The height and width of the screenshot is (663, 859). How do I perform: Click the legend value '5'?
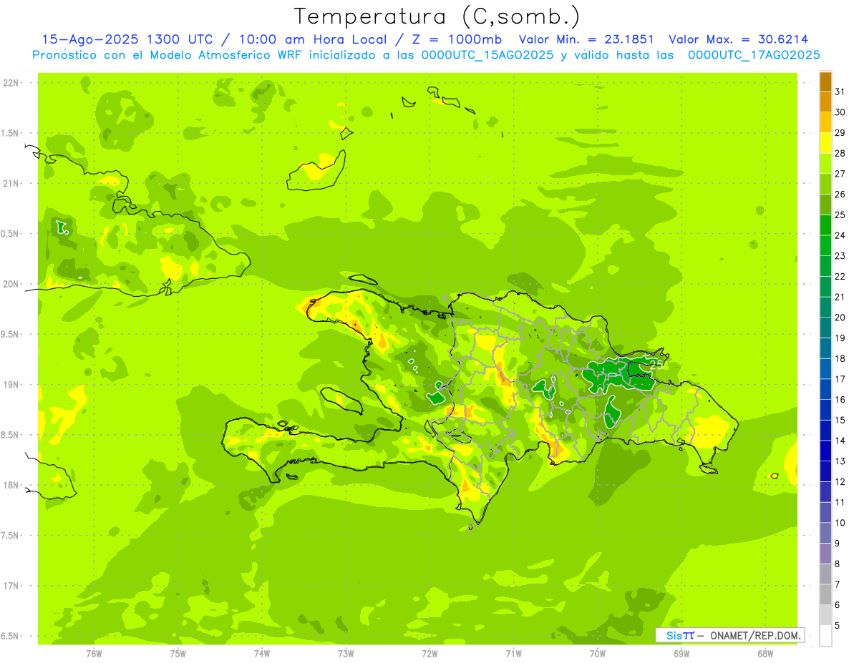click(x=838, y=626)
